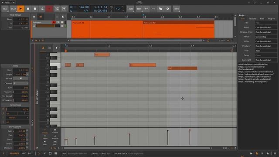Image resolution: width=279 pixels, height=157 pixels.
Task: Toggle the orange project panel icon in footer
Action: click(x=257, y=153)
